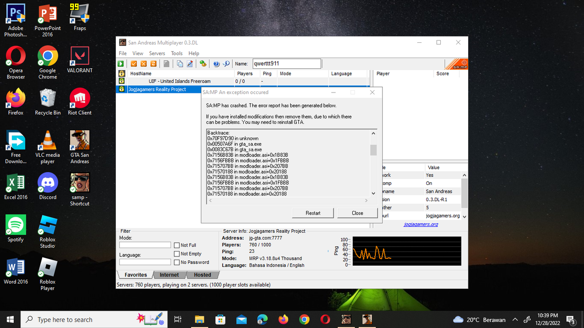Open VLC media player desktop icon
584x328 pixels.
click(x=47, y=148)
